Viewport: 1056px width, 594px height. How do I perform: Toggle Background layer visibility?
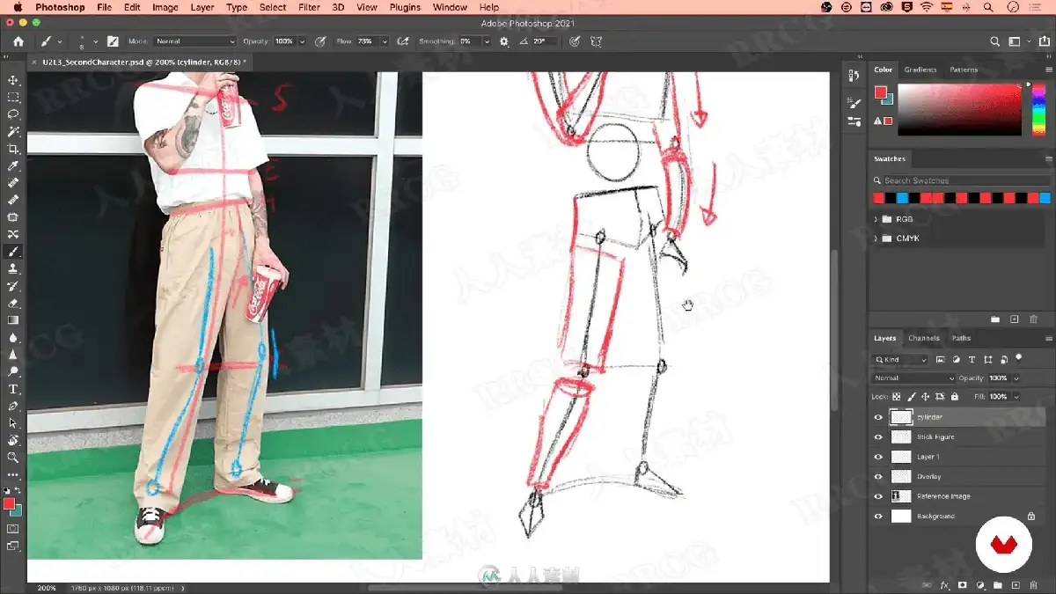point(877,517)
